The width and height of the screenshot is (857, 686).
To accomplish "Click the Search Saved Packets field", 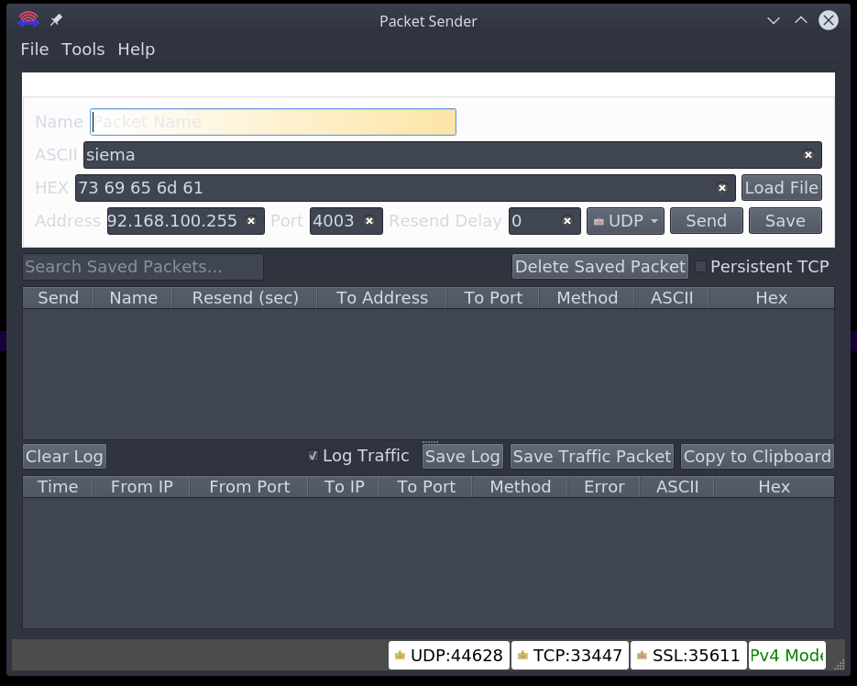I will [x=143, y=266].
